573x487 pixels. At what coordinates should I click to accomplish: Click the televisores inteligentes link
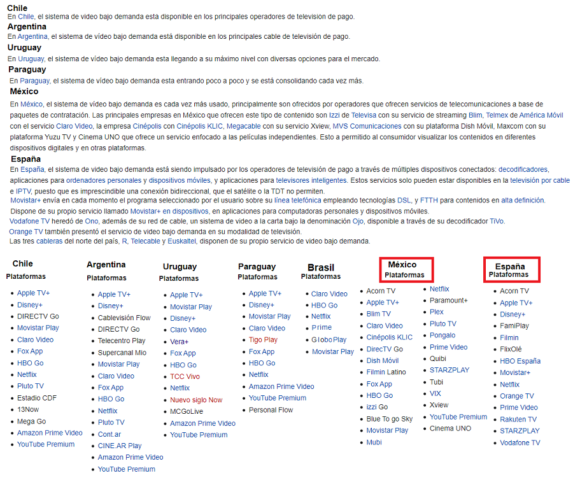[x=311, y=181]
